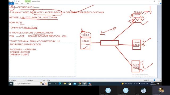Click the Save icon in Paint's quick access toolbar

(x=12, y=1)
